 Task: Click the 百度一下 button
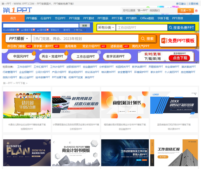(186, 11)
